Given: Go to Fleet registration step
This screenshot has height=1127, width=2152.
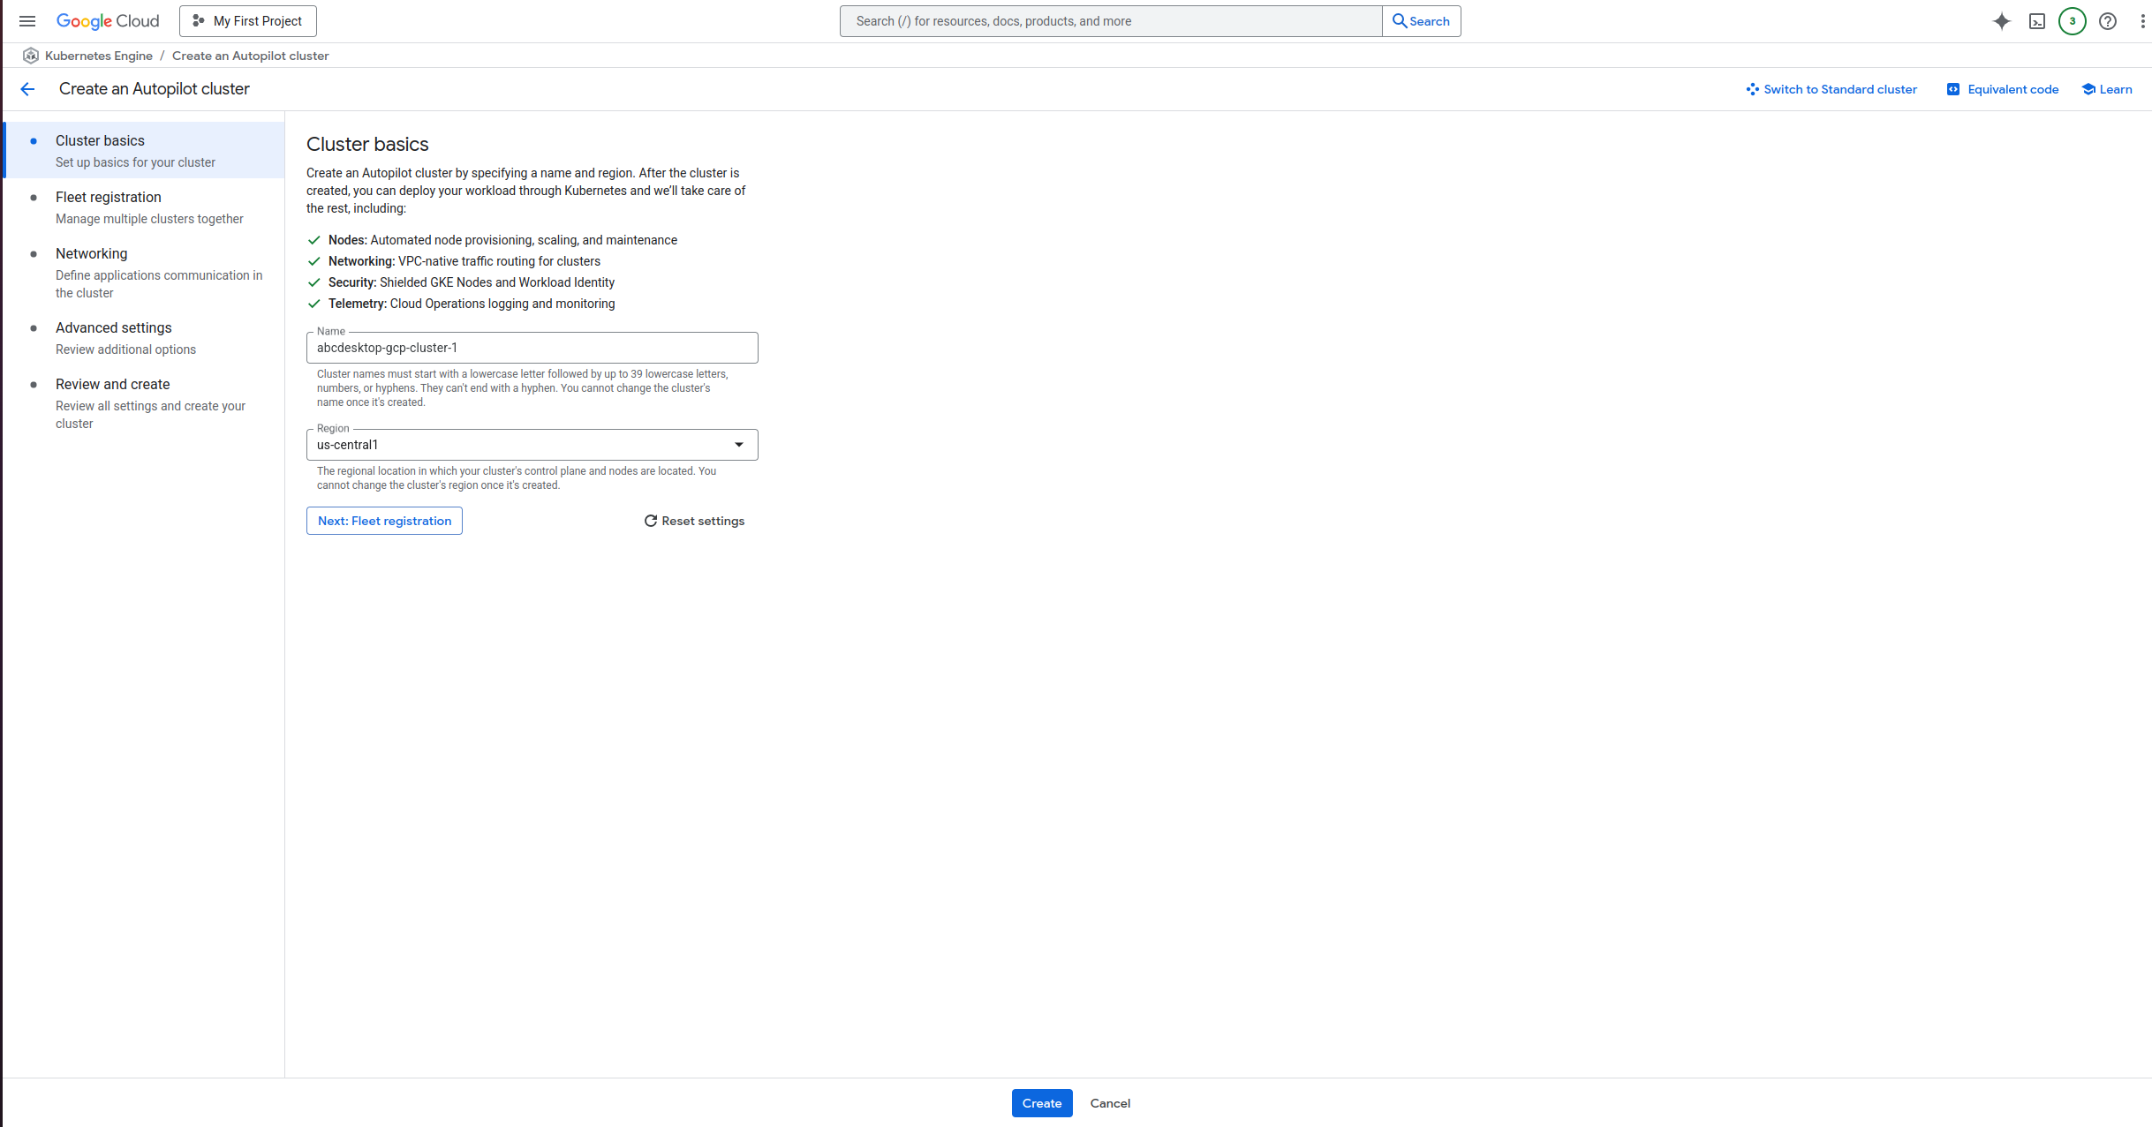Looking at the screenshot, I should (109, 198).
